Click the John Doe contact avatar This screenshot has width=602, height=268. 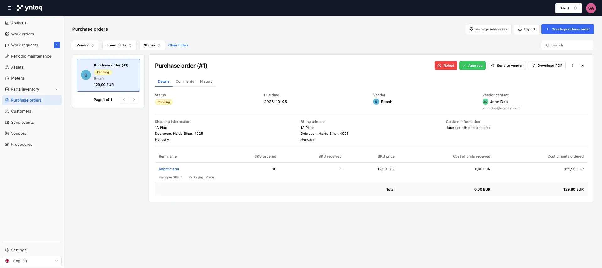(485, 102)
